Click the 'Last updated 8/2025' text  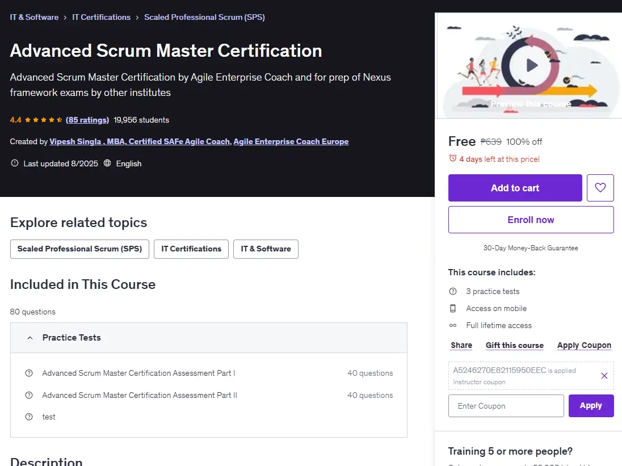click(x=61, y=163)
